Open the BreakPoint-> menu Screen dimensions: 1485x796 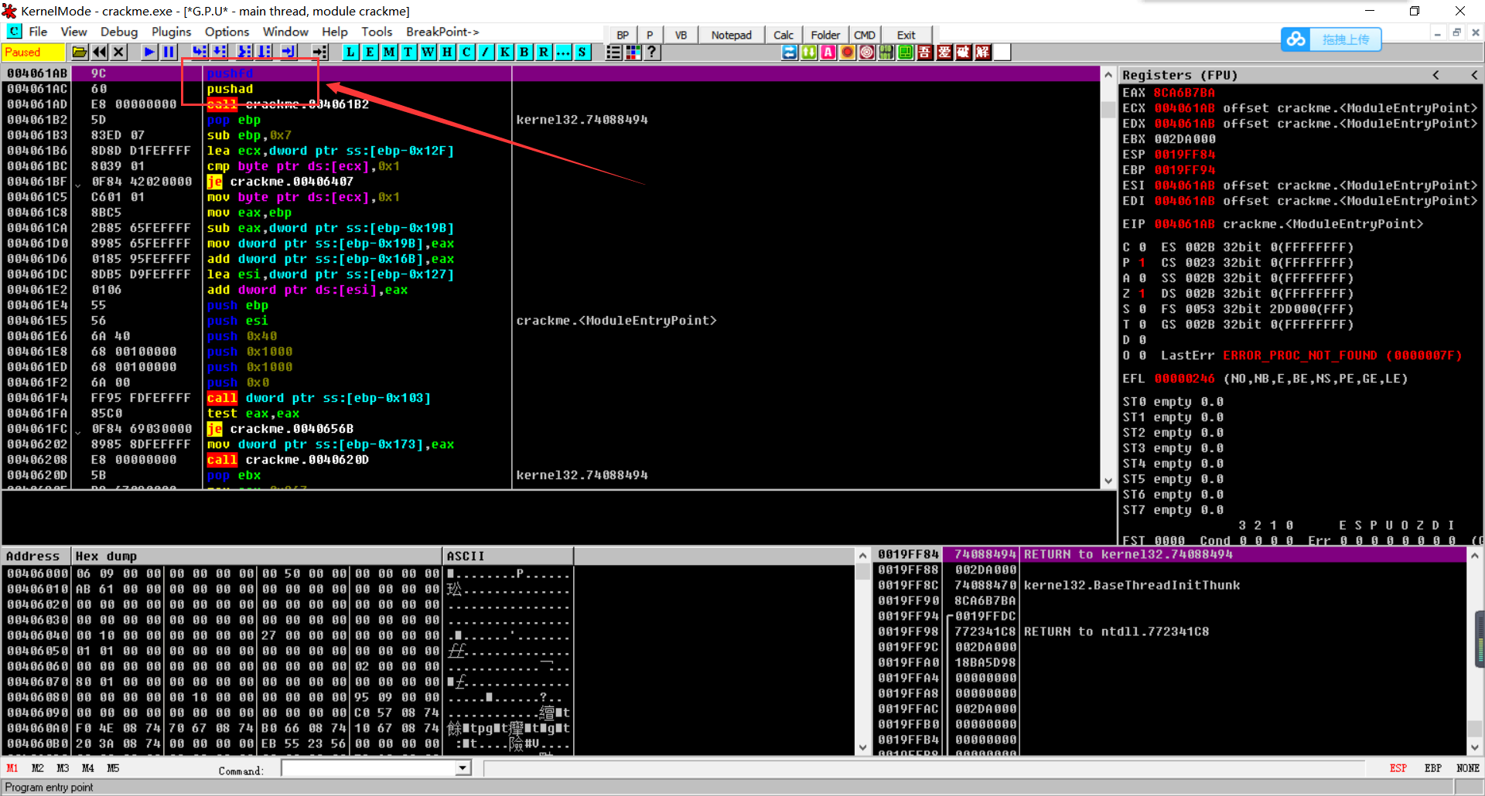[x=442, y=32]
